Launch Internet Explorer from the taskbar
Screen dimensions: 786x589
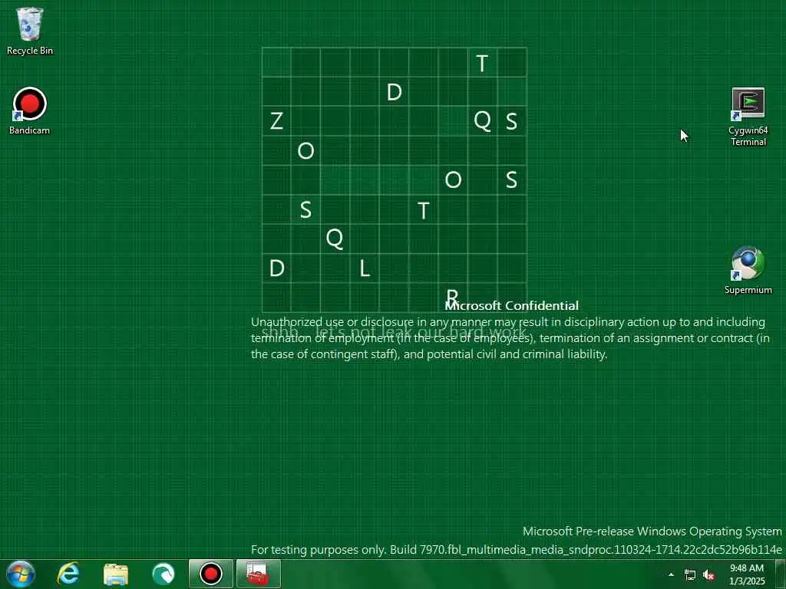(68, 574)
